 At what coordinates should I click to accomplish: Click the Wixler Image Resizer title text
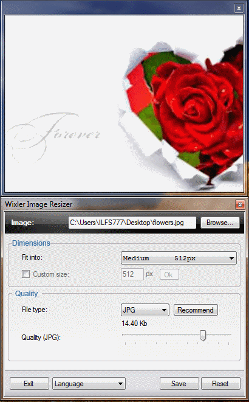(x=39, y=204)
